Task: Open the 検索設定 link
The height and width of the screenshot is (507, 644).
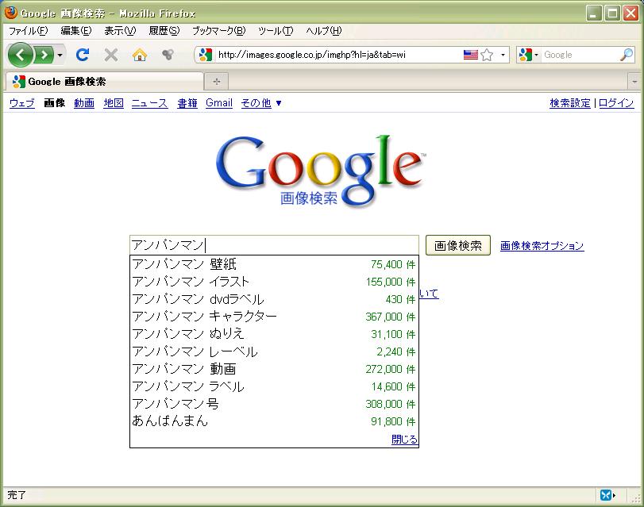Action: tap(570, 103)
